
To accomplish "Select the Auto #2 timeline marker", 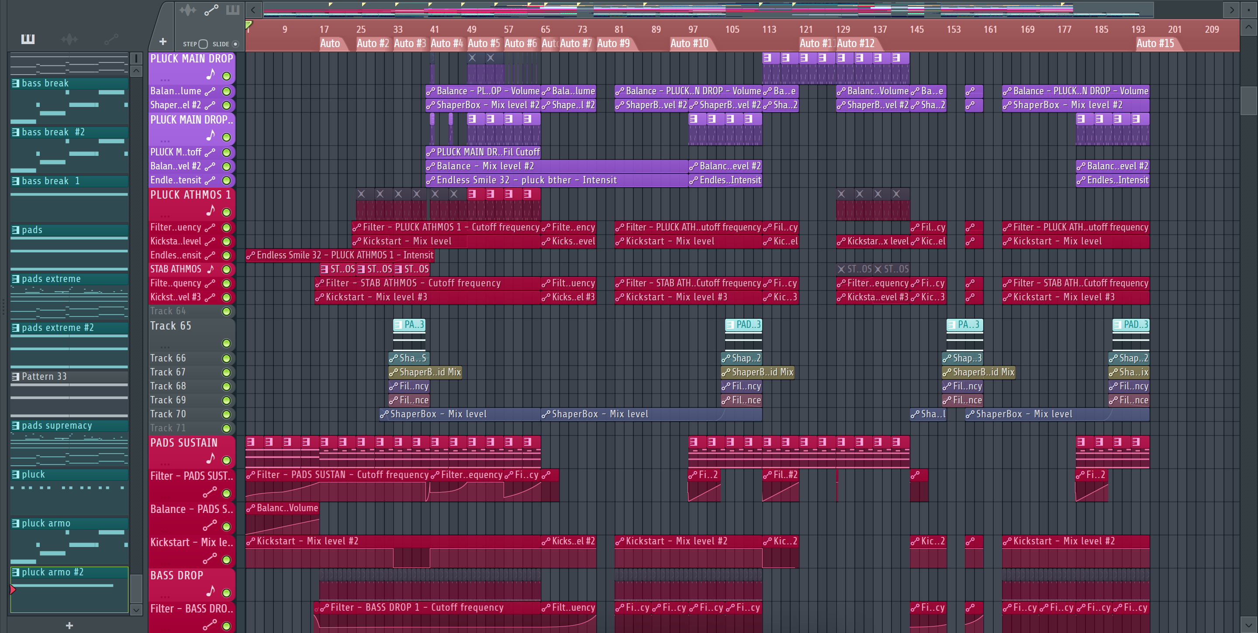I will tap(373, 43).
